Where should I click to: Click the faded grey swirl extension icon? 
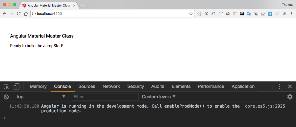point(277,14)
